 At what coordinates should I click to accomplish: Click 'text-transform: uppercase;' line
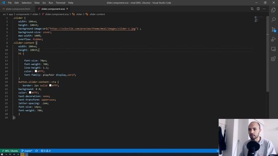click(37, 100)
